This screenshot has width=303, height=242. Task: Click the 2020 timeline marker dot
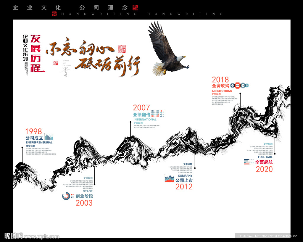pos(275,154)
